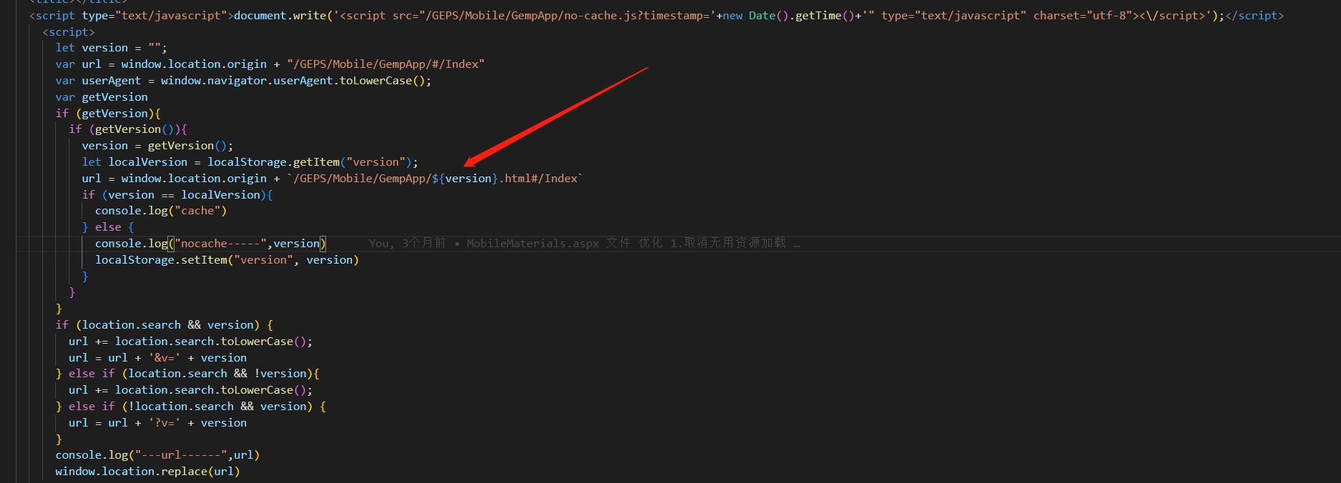Click the console.log("cache") line

click(x=161, y=211)
